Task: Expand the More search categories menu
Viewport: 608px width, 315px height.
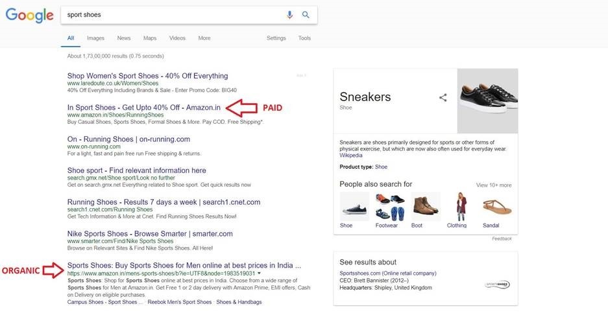Action: point(204,38)
